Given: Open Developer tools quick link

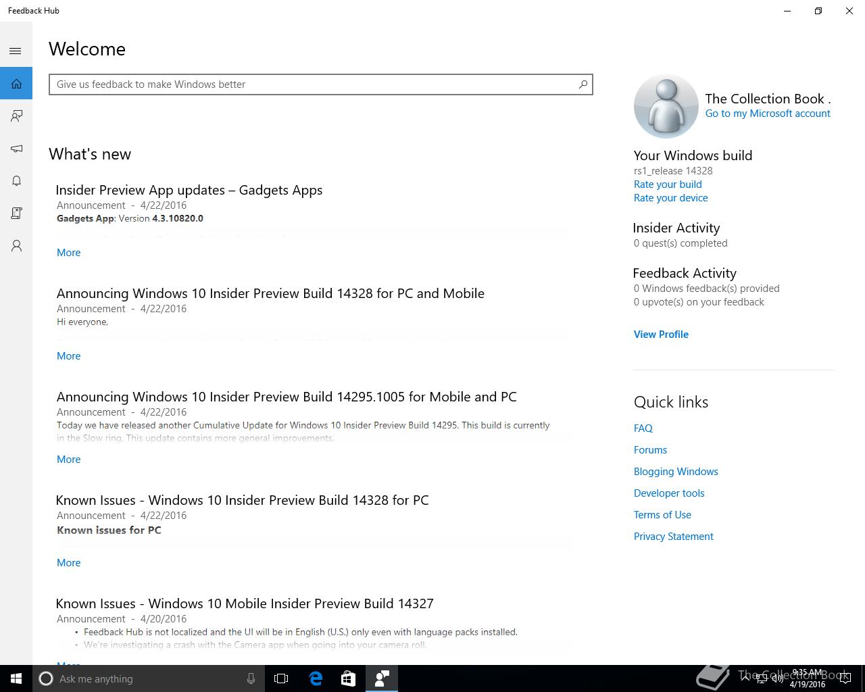Looking at the screenshot, I should click(669, 493).
